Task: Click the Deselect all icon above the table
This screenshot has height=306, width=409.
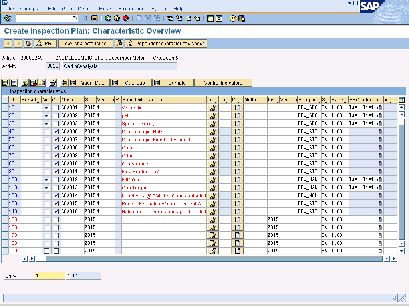Action: [x=14, y=83]
